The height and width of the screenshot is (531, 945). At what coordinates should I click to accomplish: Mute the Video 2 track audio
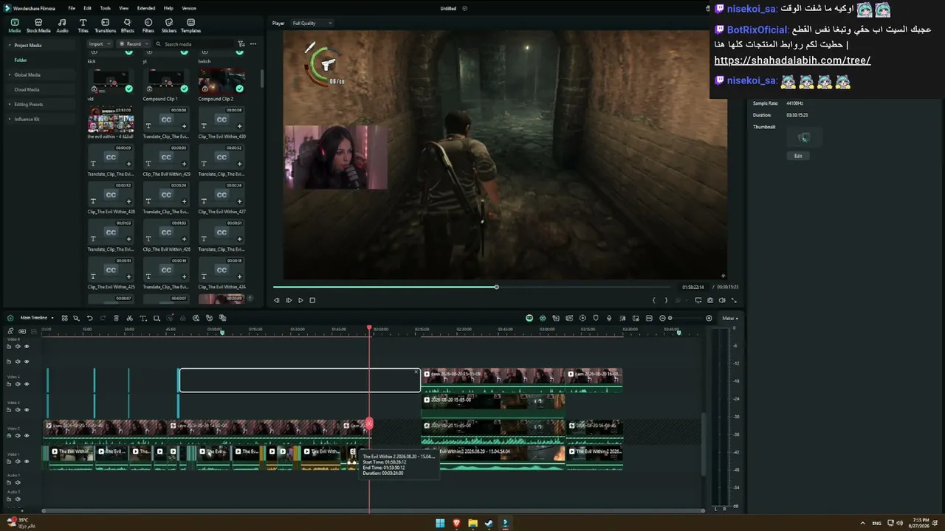pos(18,436)
